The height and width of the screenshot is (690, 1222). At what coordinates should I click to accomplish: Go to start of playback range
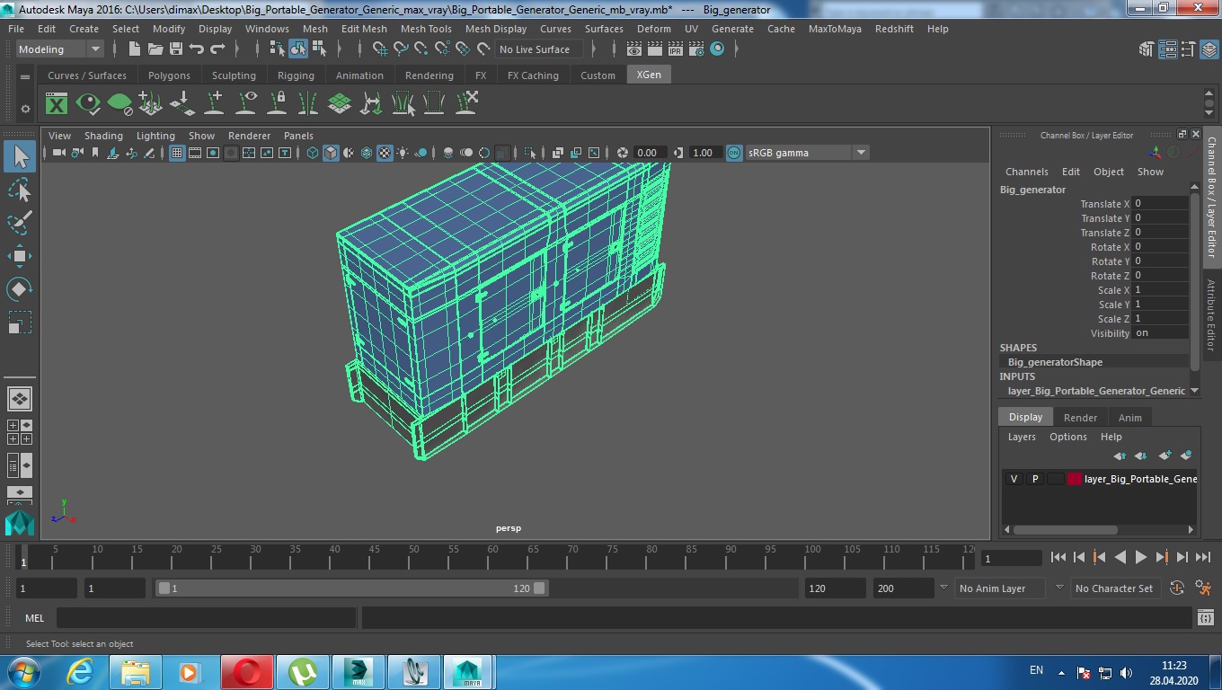coord(1058,557)
